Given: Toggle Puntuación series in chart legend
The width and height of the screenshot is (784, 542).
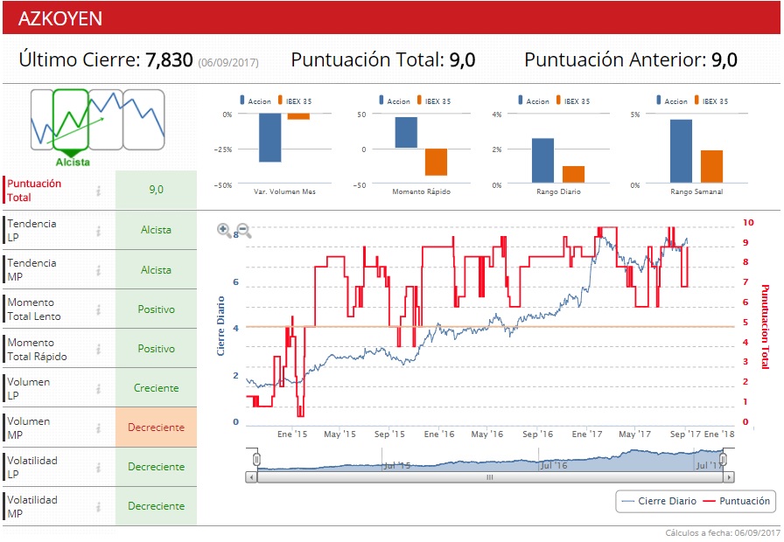Looking at the screenshot, I should click(737, 501).
